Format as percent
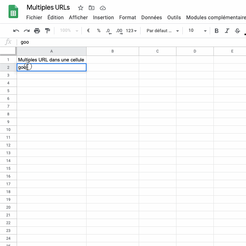The height and width of the screenshot is (246, 246). [98, 30]
